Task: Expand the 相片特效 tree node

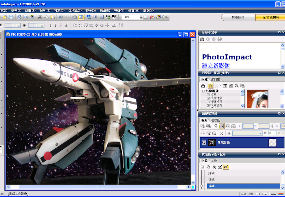Action: pyautogui.click(x=208, y=98)
